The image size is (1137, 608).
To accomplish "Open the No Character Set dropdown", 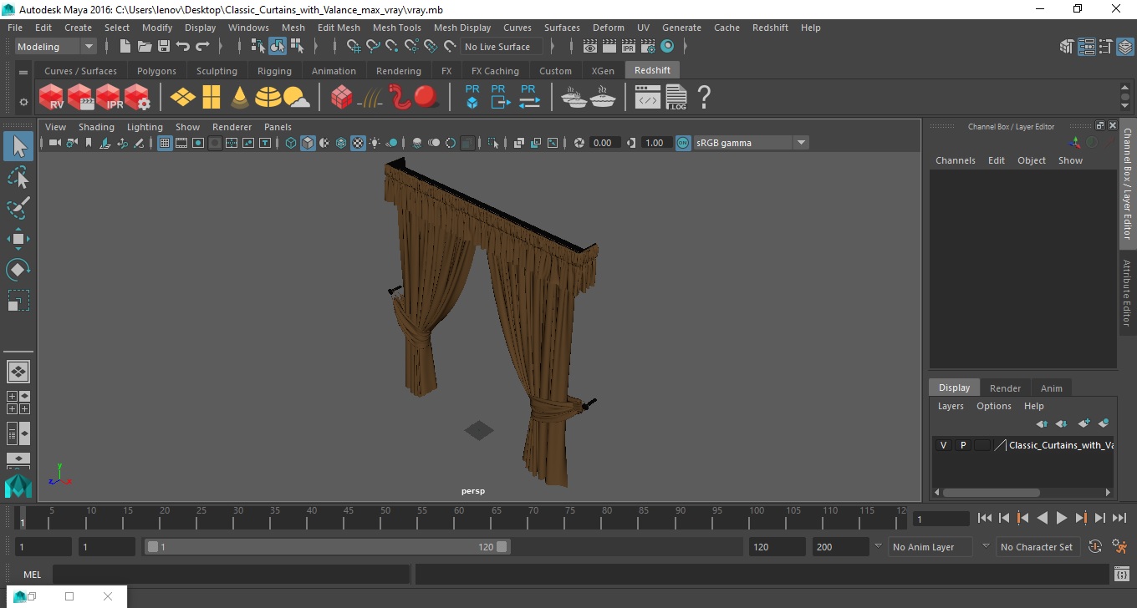I will [x=1038, y=547].
